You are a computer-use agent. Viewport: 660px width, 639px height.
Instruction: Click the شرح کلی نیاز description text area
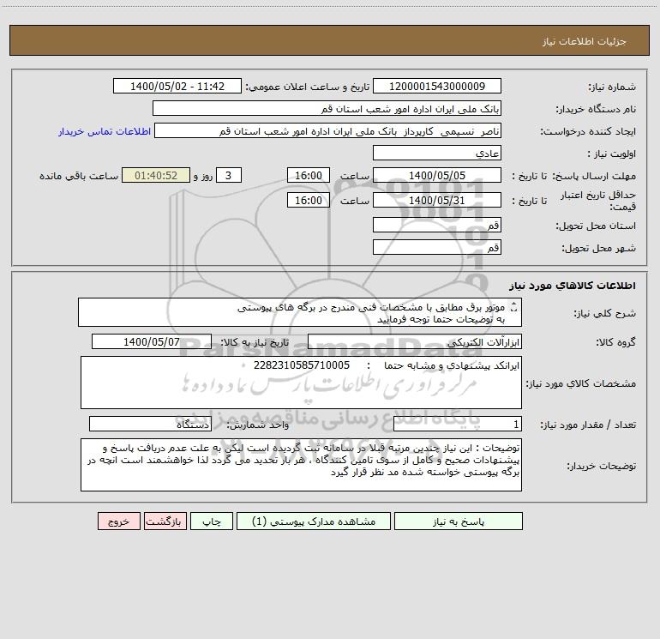300,312
